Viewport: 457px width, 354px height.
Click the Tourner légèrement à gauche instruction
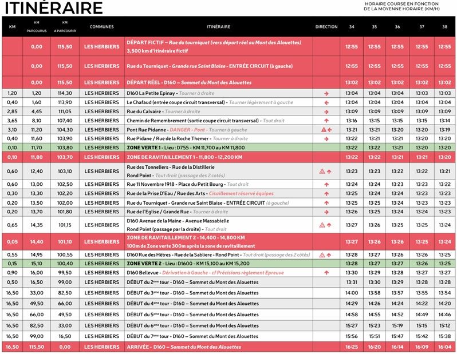point(261,102)
